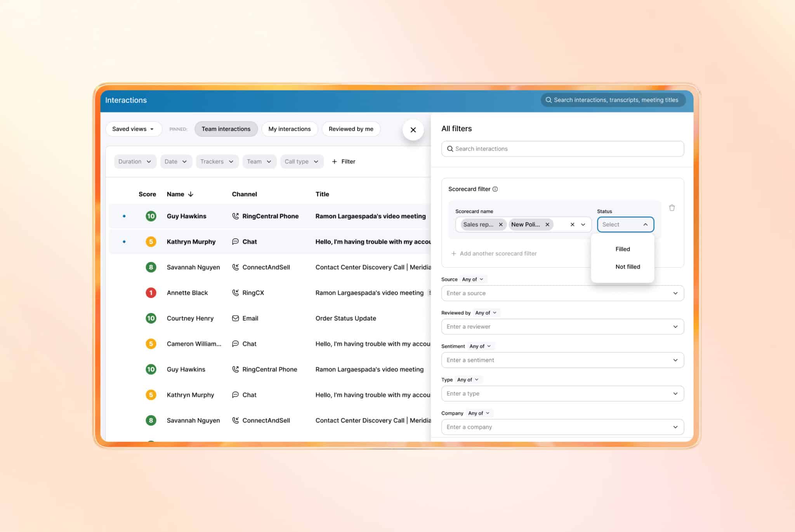Click the plus Filter button
Viewport: 795px width, 532px height.
(344, 162)
